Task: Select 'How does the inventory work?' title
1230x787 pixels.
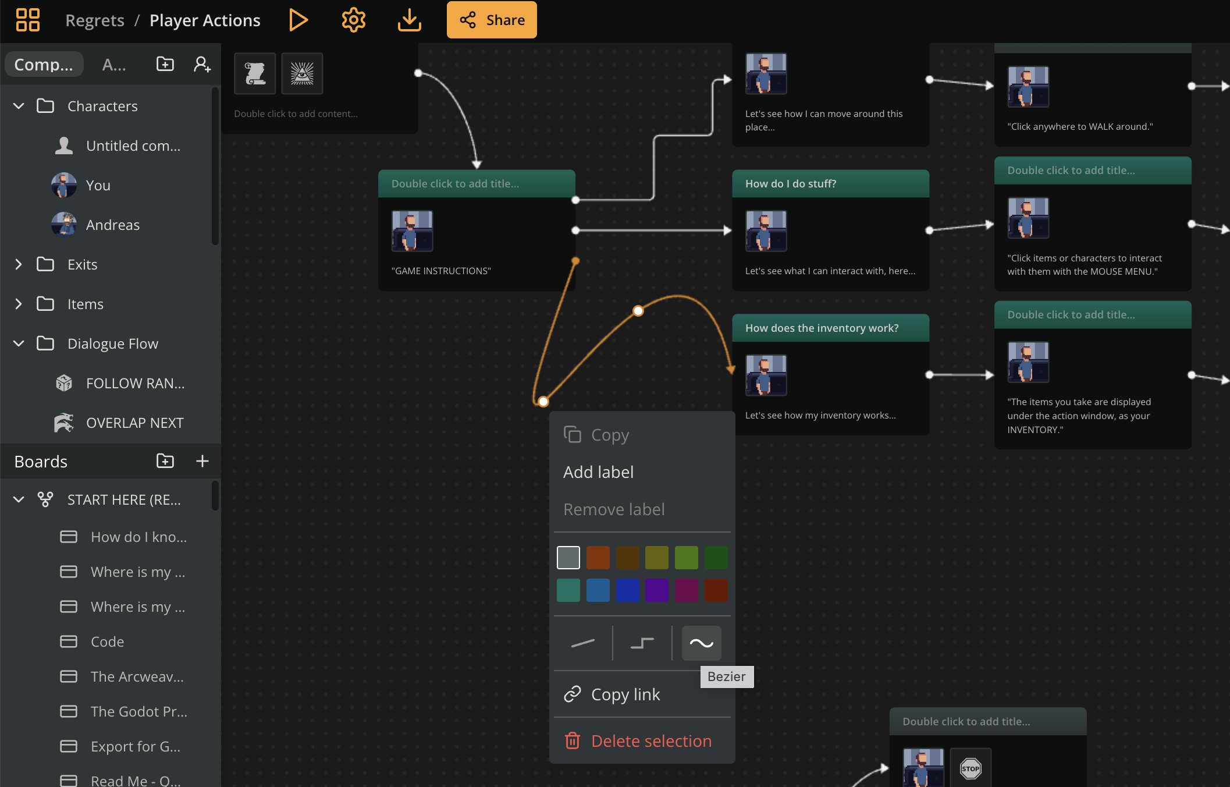Action: point(822,328)
